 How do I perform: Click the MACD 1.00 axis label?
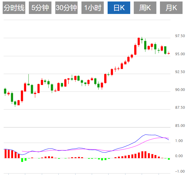[179, 141]
